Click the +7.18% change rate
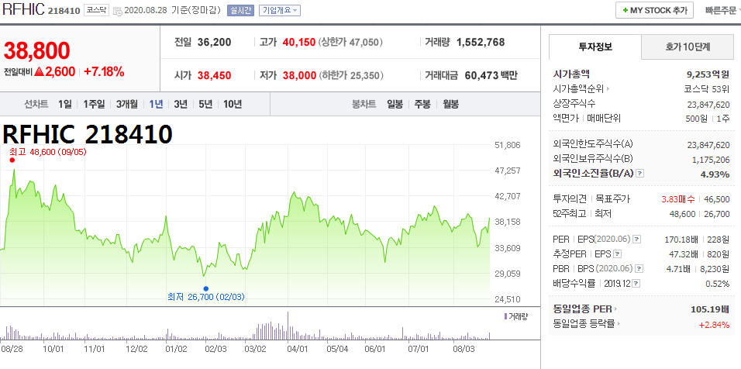 pos(104,72)
